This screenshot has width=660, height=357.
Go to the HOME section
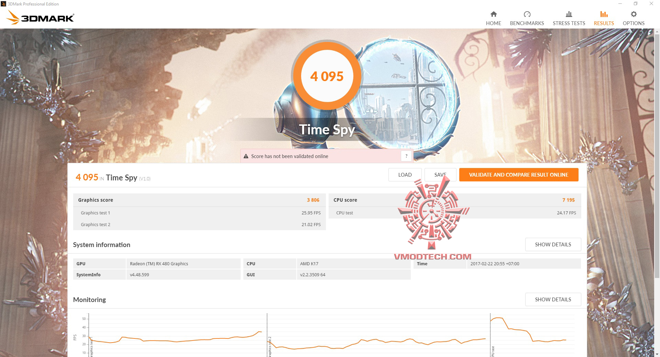click(x=493, y=18)
